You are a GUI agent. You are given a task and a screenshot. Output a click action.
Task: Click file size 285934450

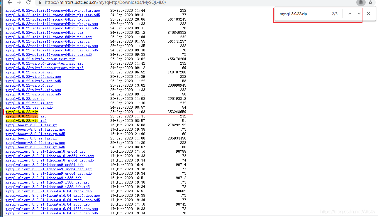(x=177, y=138)
